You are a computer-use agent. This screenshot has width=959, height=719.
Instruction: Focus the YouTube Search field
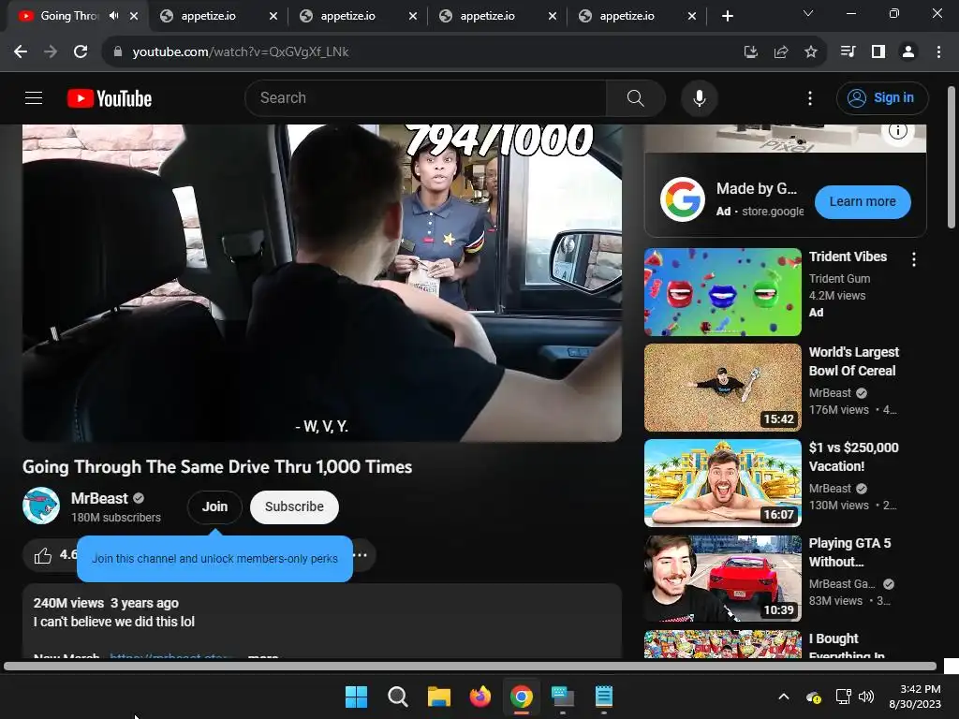(x=426, y=97)
